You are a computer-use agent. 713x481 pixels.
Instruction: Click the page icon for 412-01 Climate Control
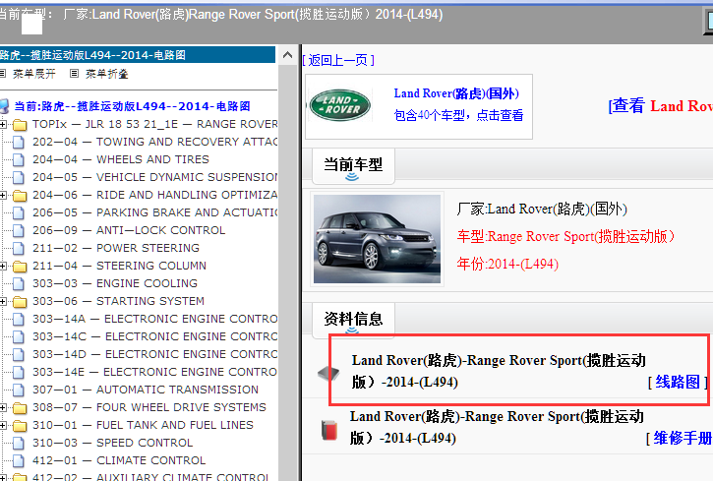(19, 461)
